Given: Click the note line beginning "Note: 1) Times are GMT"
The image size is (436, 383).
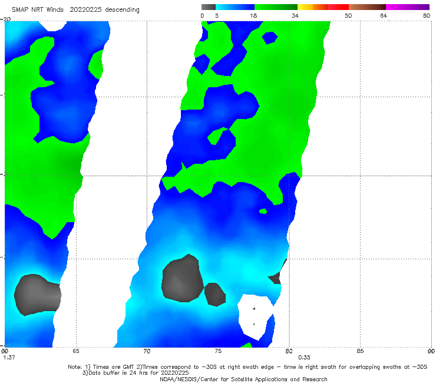Looking at the screenshot, I should tap(247, 367).
